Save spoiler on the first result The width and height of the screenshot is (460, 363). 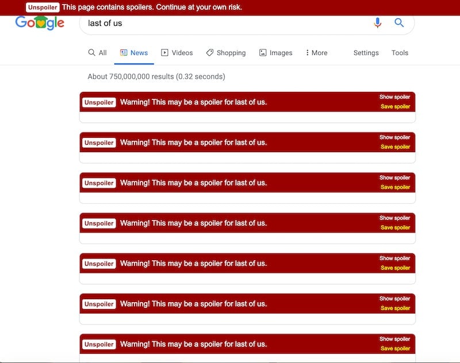pos(395,106)
